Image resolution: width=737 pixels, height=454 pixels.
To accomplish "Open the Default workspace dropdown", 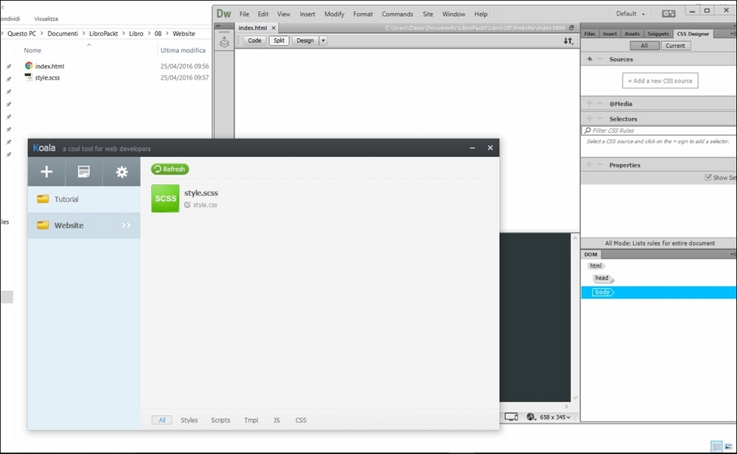I will coord(631,13).
